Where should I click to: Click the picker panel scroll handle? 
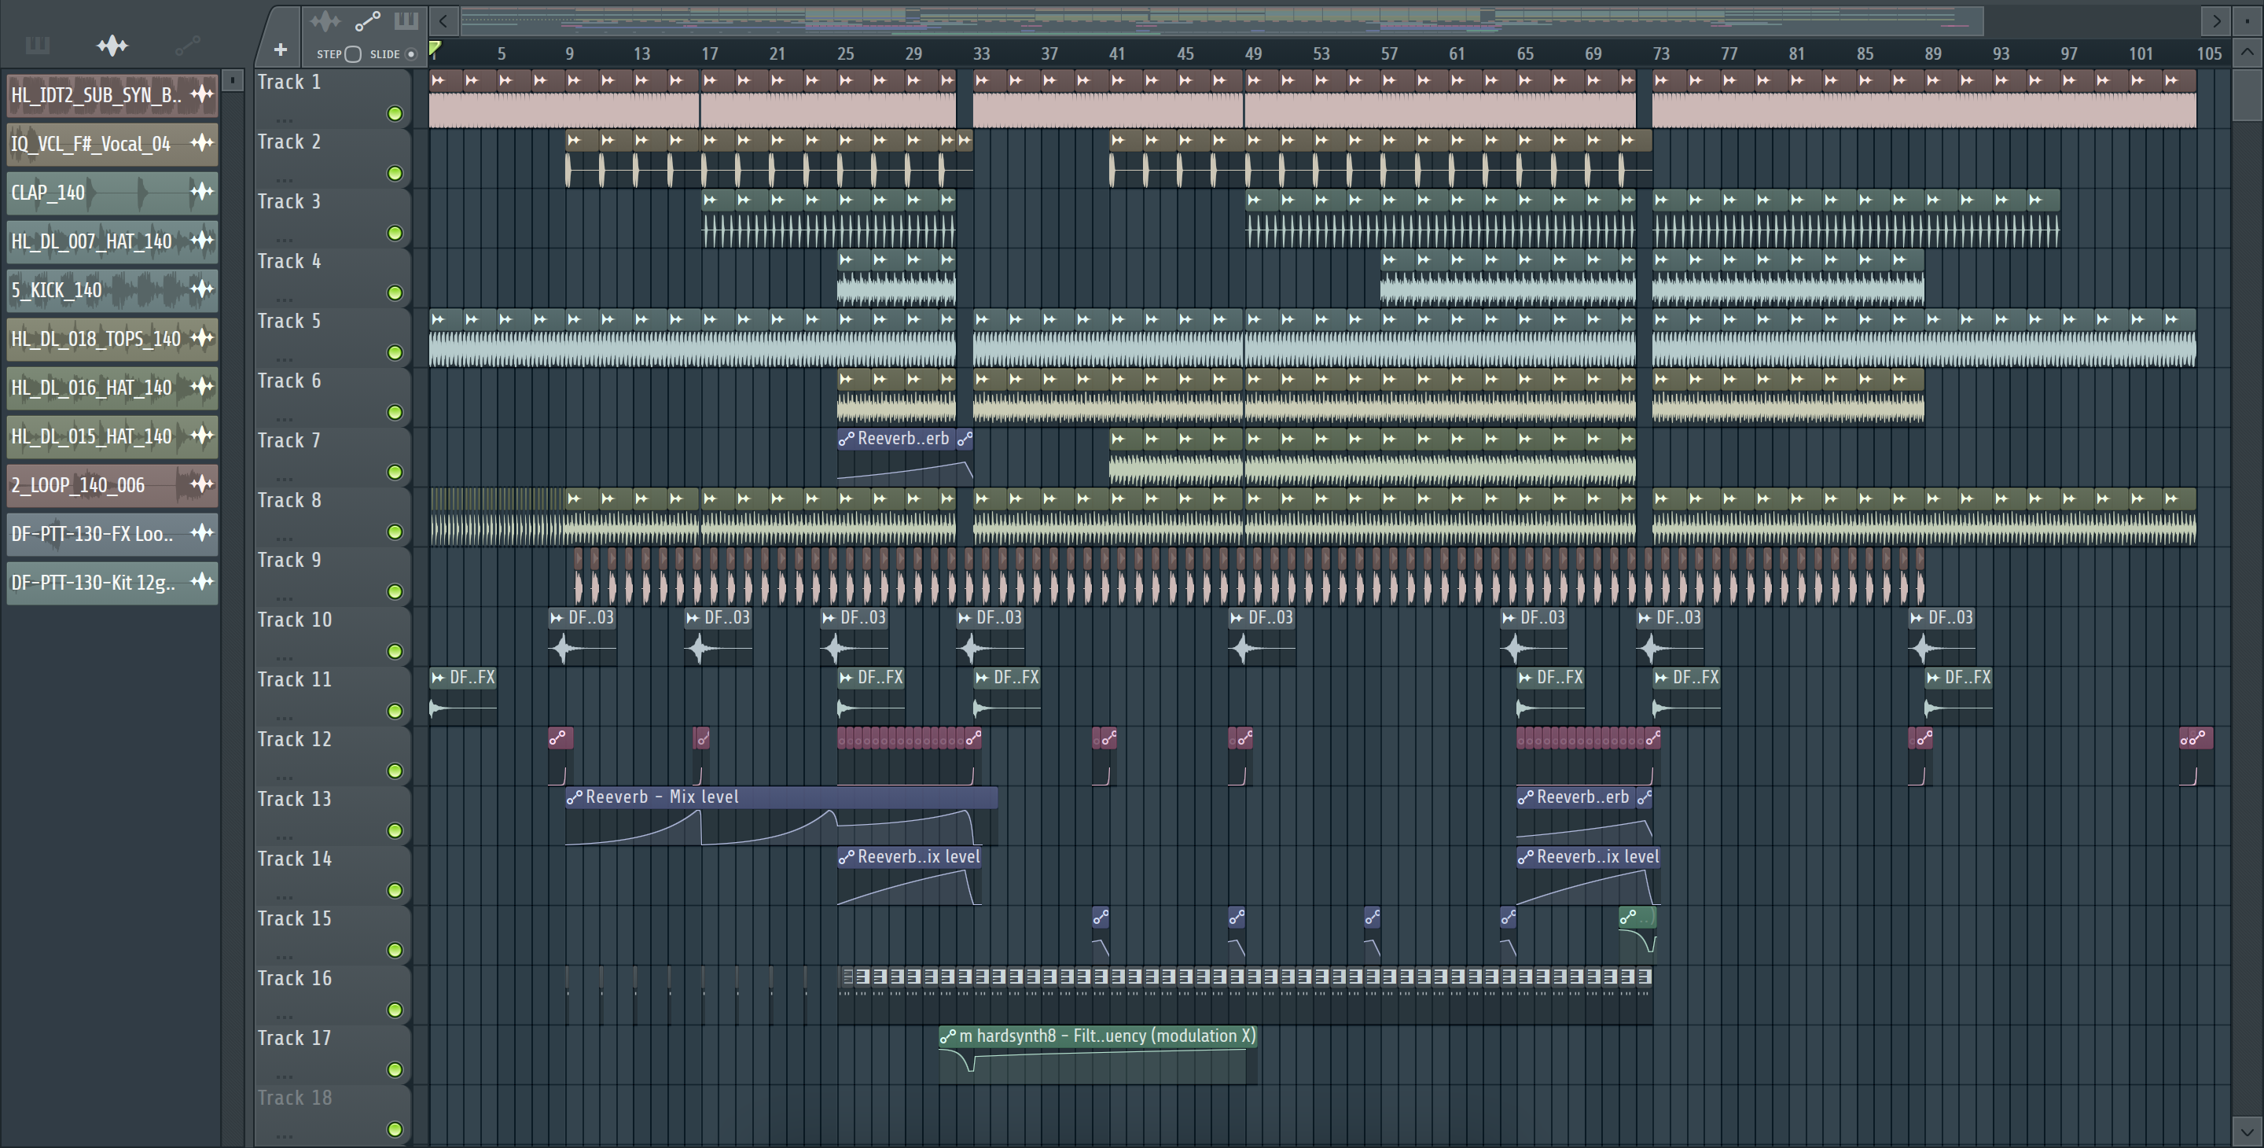[x=232, y=80]
